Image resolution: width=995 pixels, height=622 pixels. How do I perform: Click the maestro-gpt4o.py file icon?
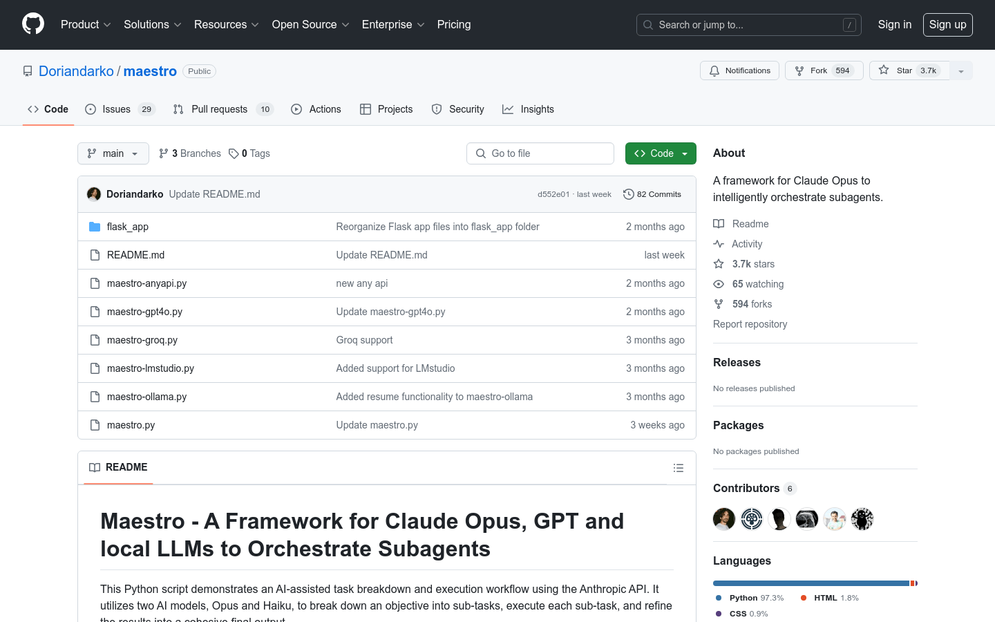(x=95, y=312)
